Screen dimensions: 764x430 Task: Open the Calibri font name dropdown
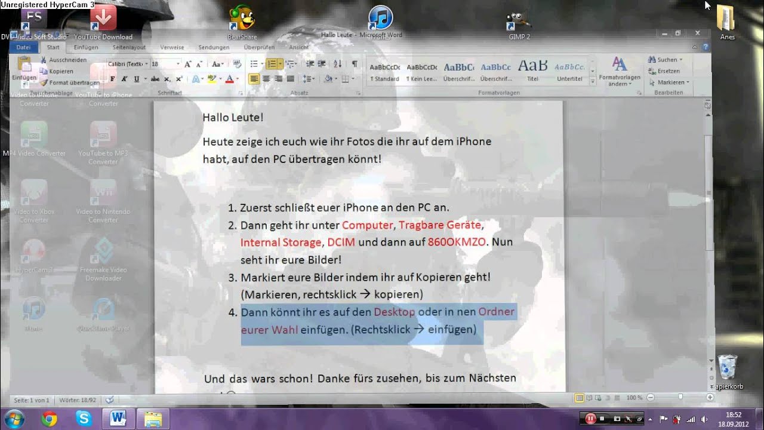point(145,64)
